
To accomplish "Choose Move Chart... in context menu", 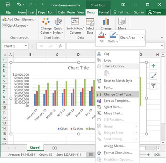I will (x=118, y=113).
